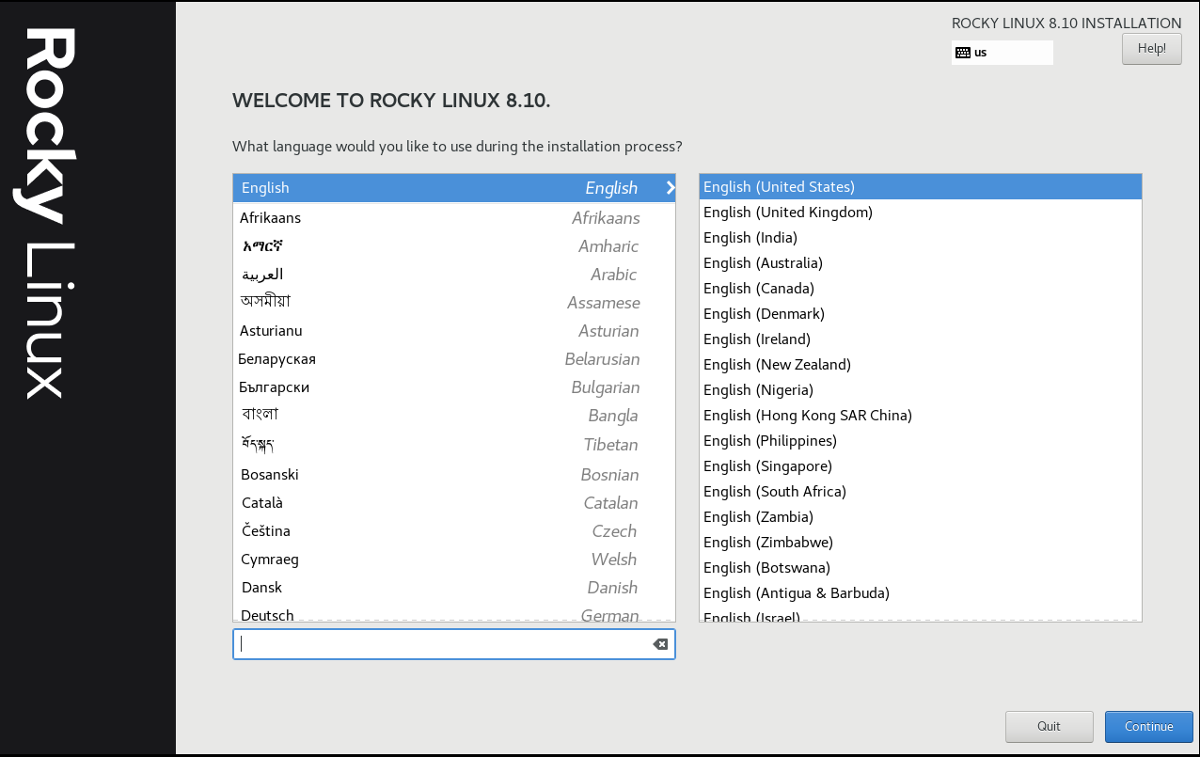Select English (South Africa) locale
Viewport: 1200px width, 757px height.
921,491
